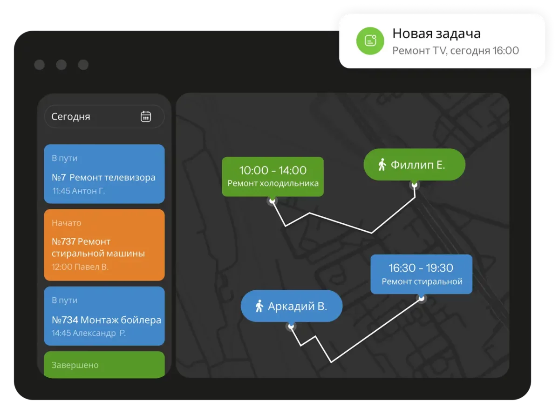This screenshot has width=559, height=414.
Task: Click the third window control dot
Action: click(83, 65)
